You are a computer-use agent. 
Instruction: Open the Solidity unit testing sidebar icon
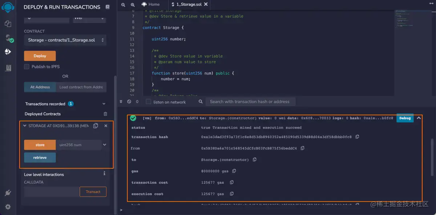pyautogui.click(x=8, y=68)
